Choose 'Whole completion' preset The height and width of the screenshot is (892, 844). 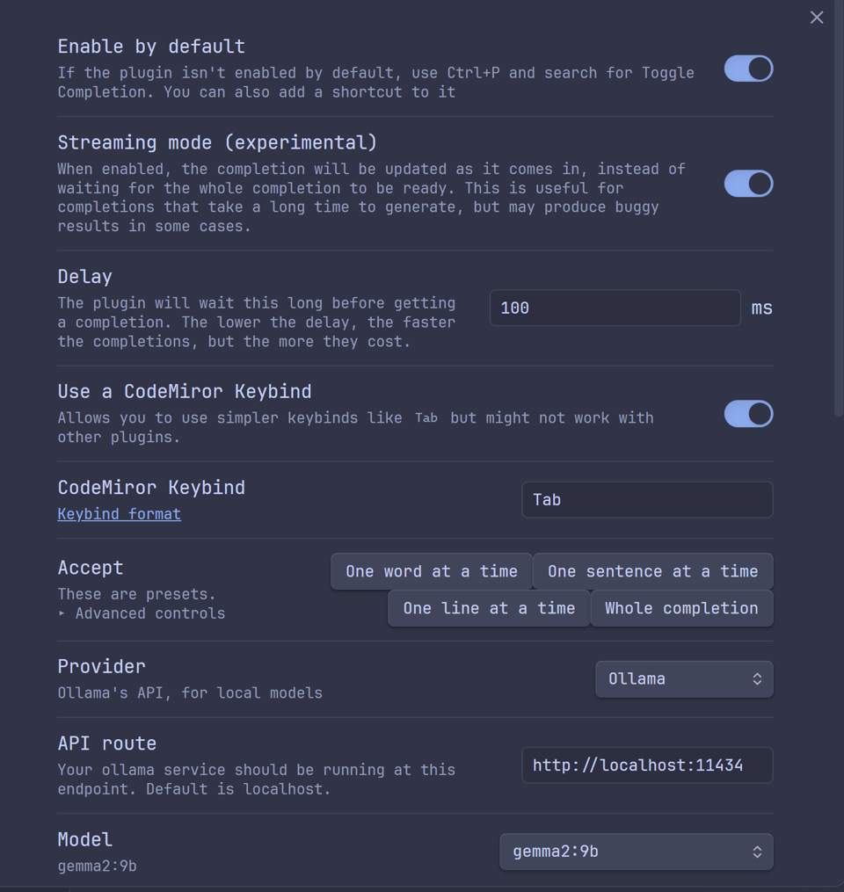[681, 608]
